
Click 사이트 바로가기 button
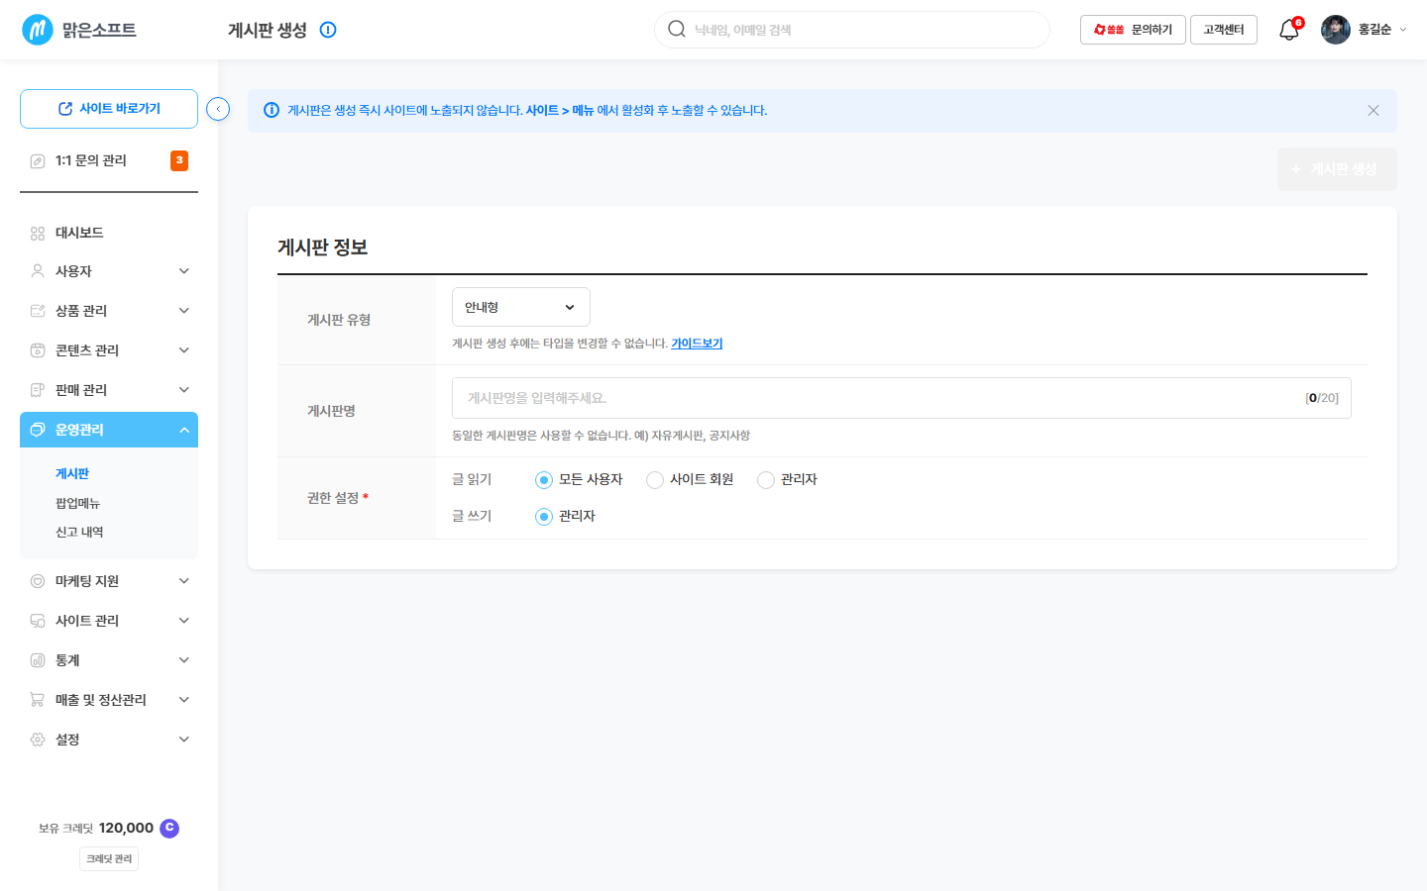(x=109, y=109)
